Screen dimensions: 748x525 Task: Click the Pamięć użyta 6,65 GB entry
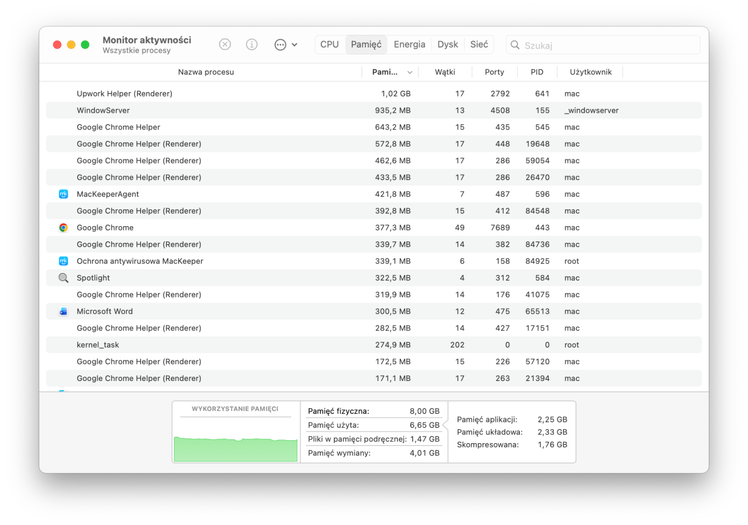point(373,425)
